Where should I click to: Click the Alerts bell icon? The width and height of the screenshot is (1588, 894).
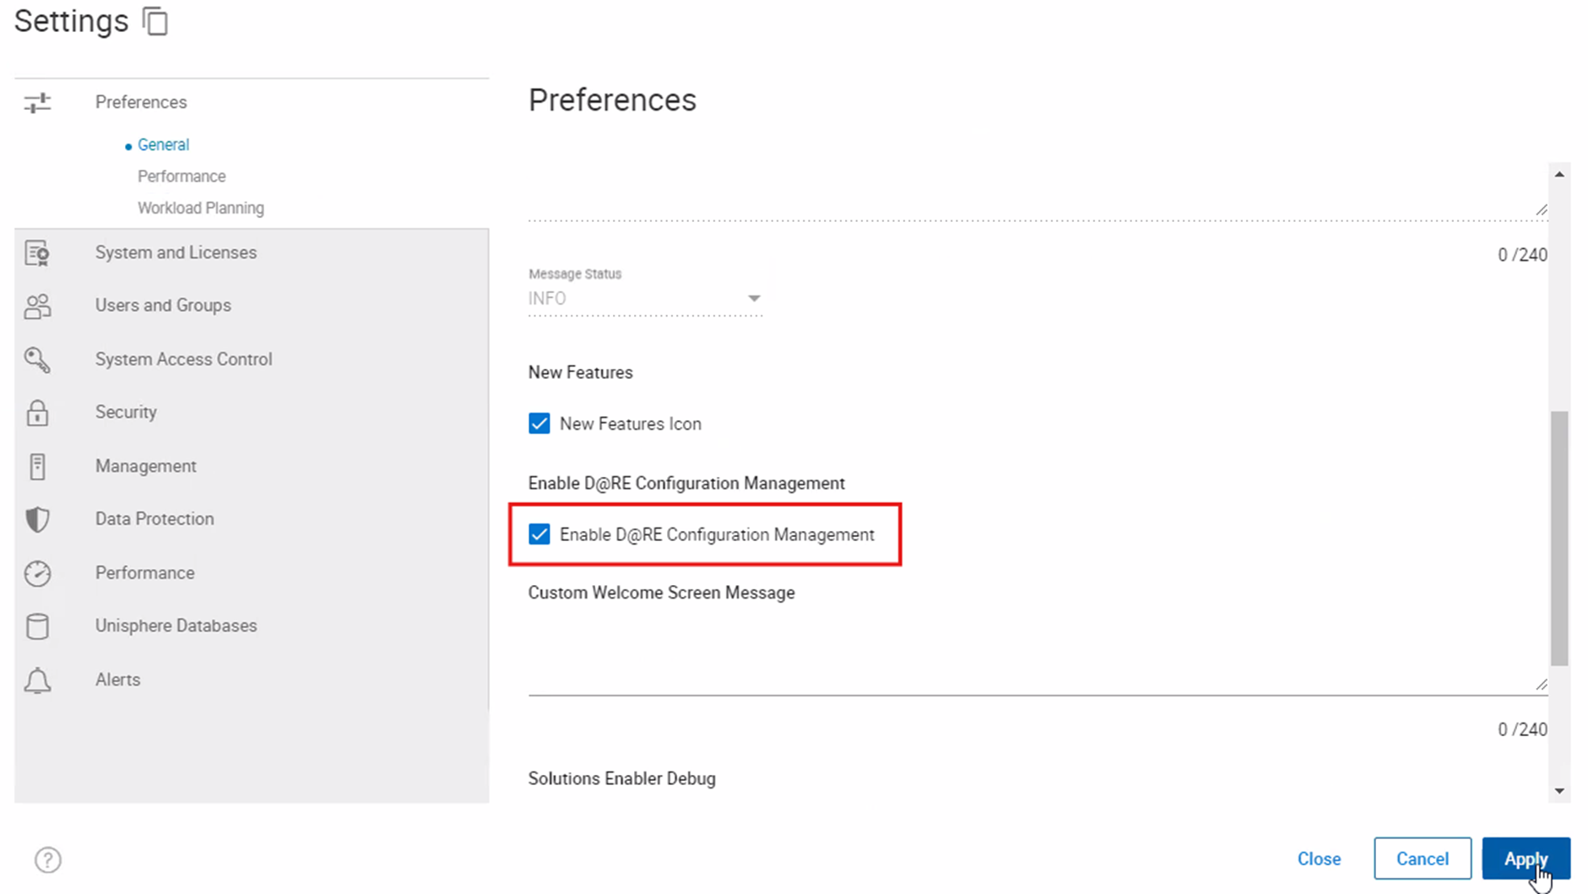pyautogui.click(x=37, y=680)
